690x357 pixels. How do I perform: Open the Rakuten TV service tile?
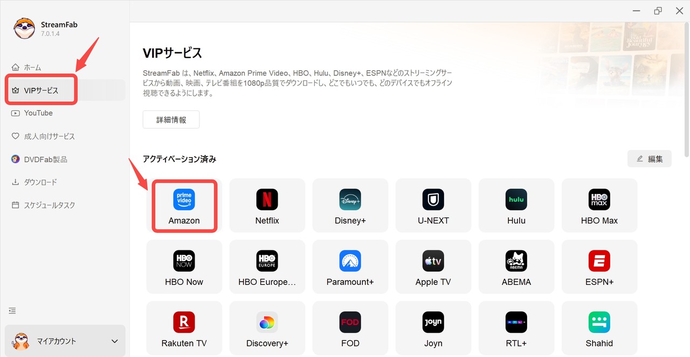tap(184, 328)
